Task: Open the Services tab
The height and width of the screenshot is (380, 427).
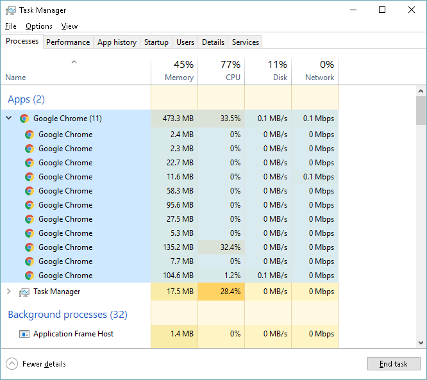Action: point(246,42)
